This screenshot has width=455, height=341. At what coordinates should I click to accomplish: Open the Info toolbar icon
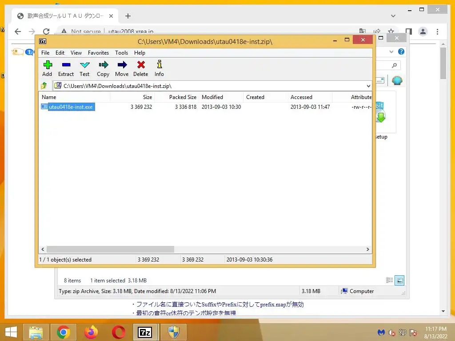click(x=159, y=68)
